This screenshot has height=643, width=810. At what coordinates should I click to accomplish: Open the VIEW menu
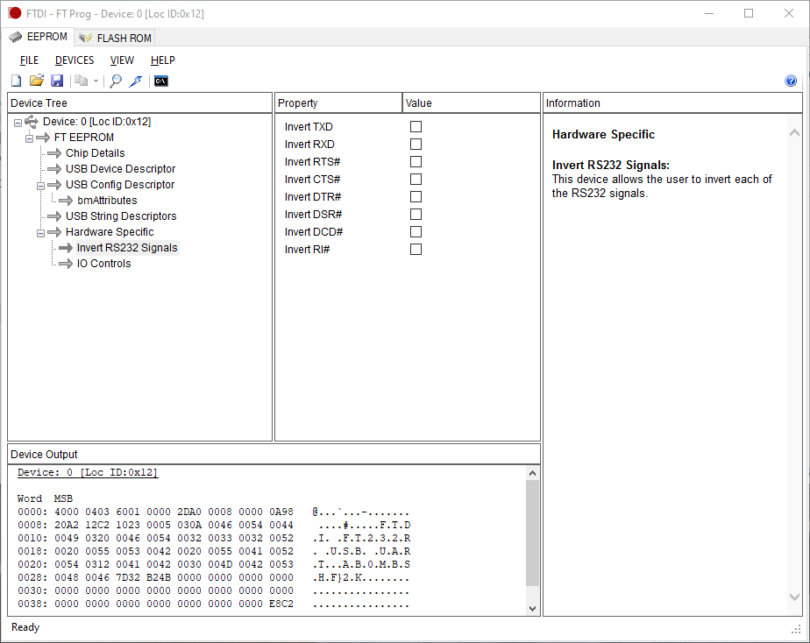122,60
